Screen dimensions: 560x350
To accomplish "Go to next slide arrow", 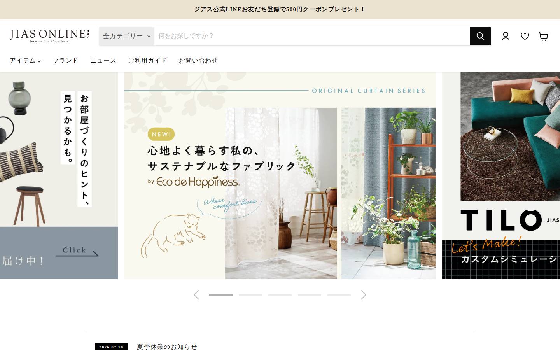I will tap(363, 295).
